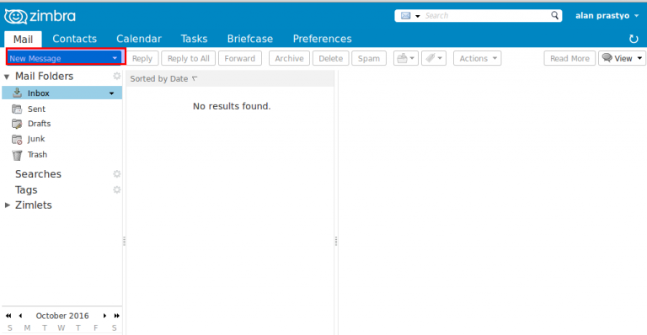Collapse the Mail Folders tree

(7, 77)
